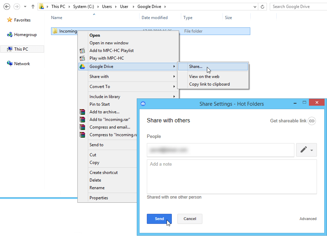Click the Homegroup icon
This screenshot has width=327, height=236.
10,35
